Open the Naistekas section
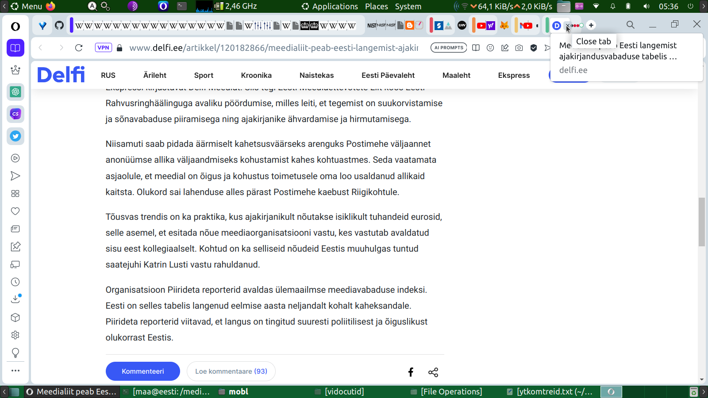Screen dimensions: 708x398 [x=317, y=75]
